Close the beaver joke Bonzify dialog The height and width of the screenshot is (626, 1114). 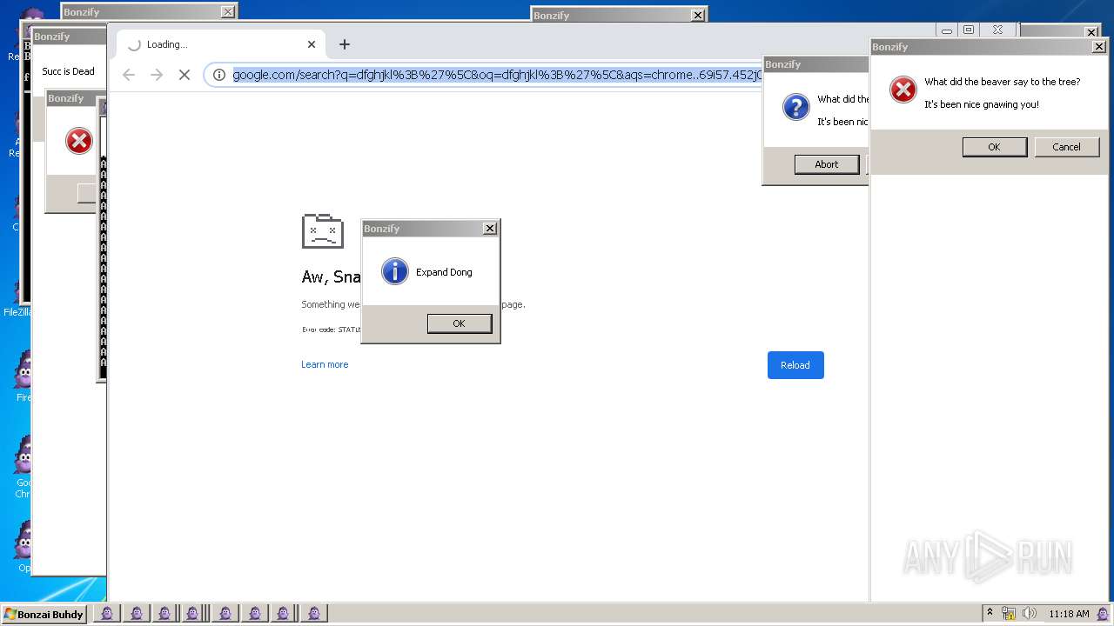[1099, 47]
